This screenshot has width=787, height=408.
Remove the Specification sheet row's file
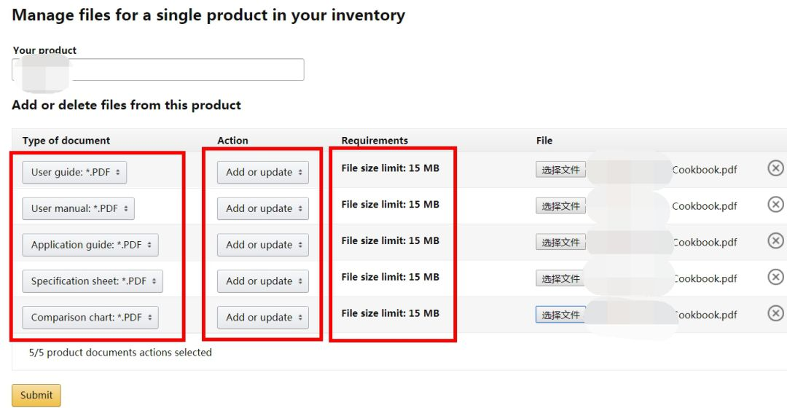775,277
